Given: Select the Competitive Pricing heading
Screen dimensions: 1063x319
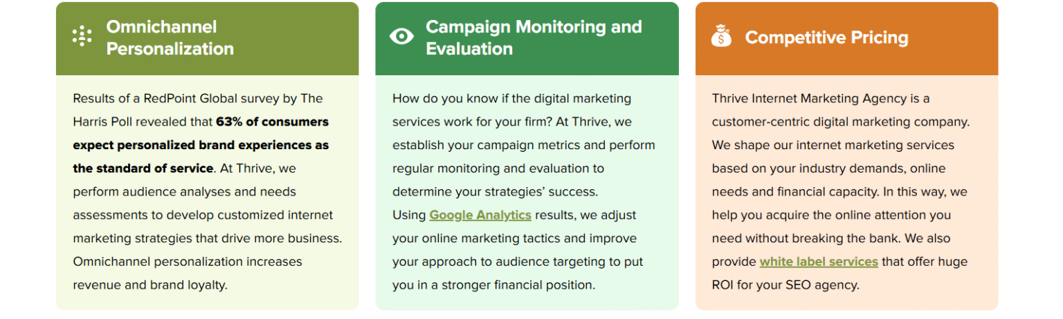Looking at the screenshot, I should 826,38.
